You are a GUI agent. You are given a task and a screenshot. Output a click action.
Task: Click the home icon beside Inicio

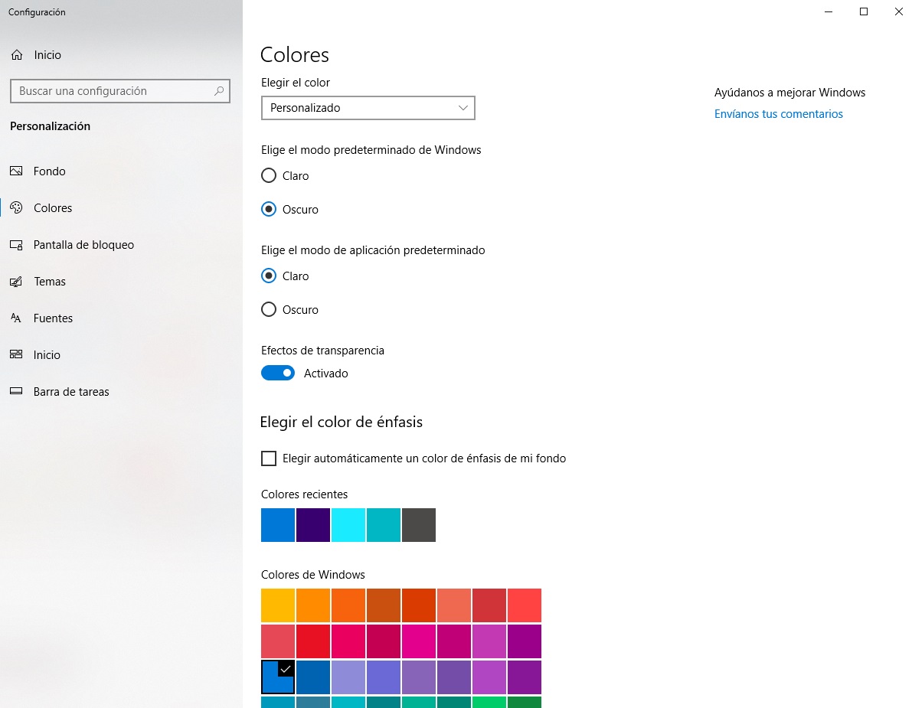click(17, 55)
